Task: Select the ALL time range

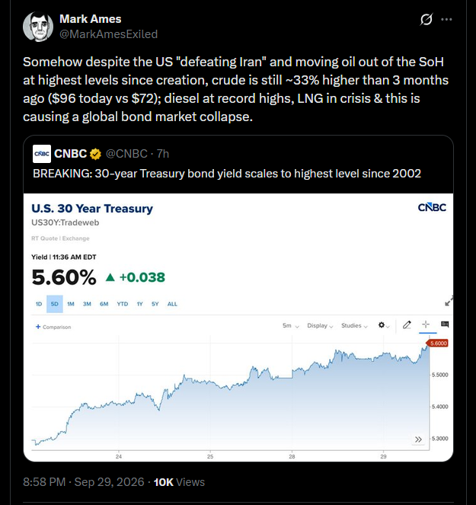Action: coord(172,304)
